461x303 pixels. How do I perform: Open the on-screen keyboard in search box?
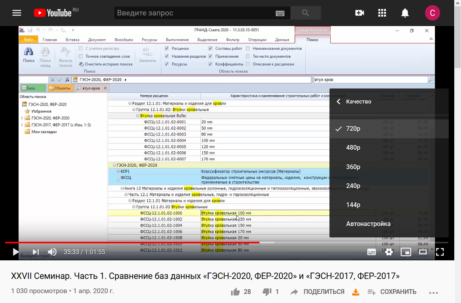click(x=280, y=13)
